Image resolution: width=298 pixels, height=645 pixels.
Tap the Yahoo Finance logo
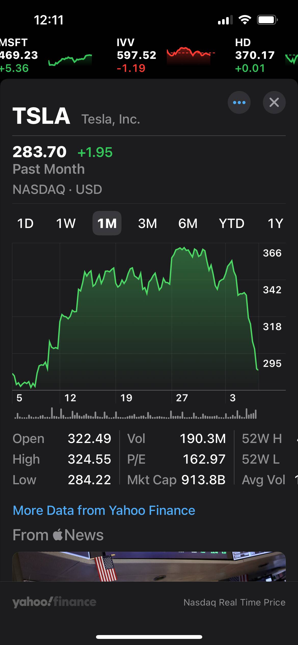point(54,602)
